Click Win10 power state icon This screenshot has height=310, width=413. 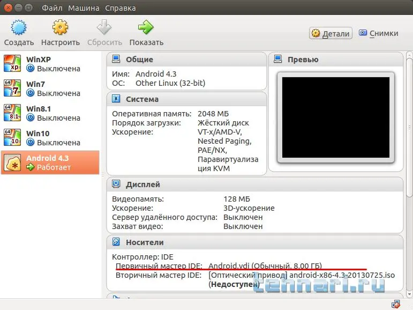pyautogui.click(x=31, y=143)
